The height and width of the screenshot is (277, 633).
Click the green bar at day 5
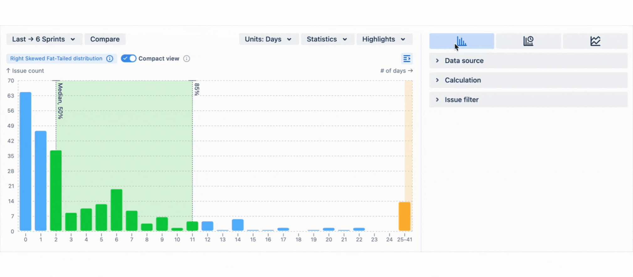[x=101, y=218]
